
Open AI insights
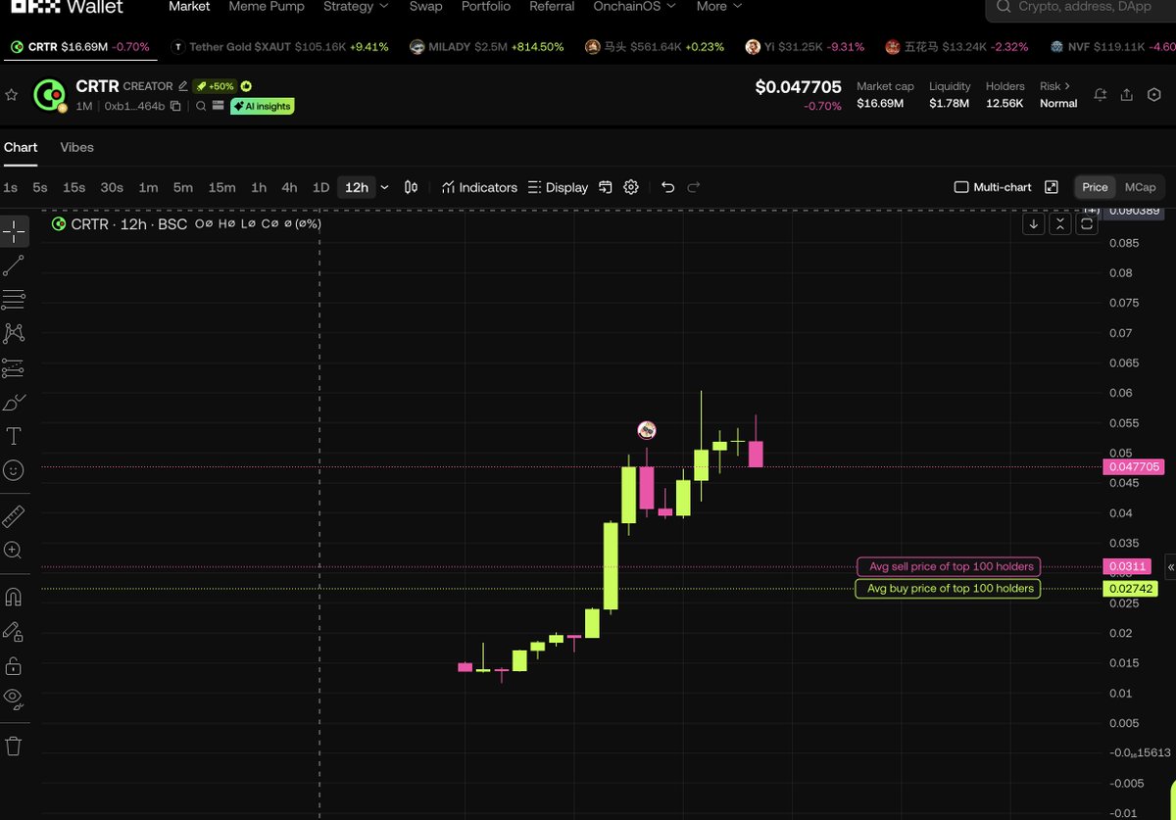262,106
